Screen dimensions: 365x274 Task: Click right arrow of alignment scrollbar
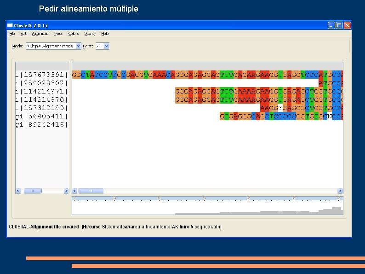(340, 191)
